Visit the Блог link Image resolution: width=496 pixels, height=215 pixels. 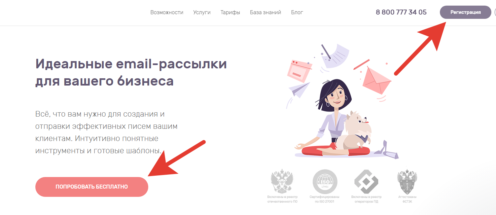pos(297,13)
